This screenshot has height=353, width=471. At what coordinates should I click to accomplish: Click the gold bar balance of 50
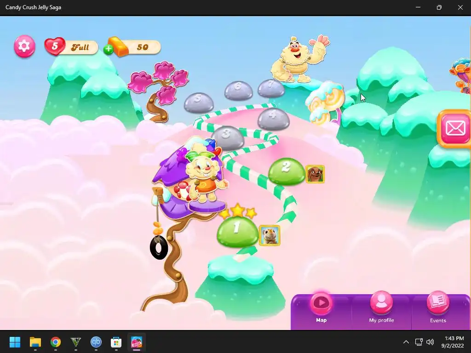pos(143,47)
